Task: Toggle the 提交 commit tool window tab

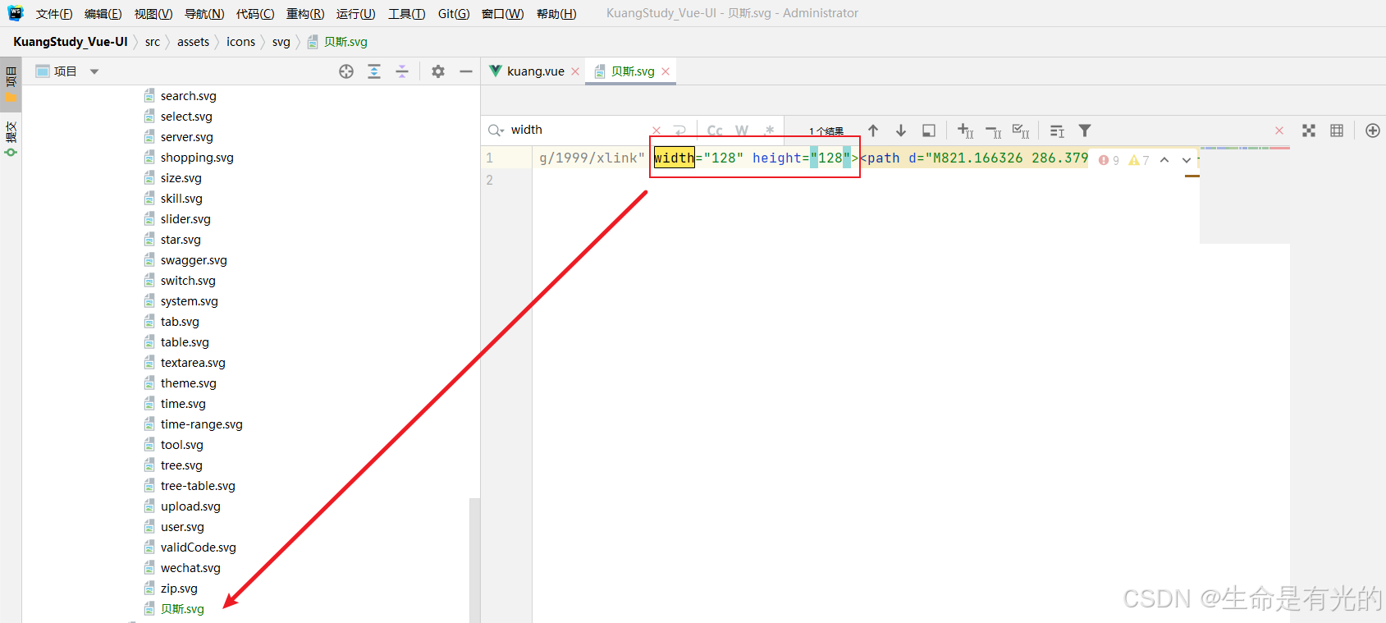Action: (11, 138)
